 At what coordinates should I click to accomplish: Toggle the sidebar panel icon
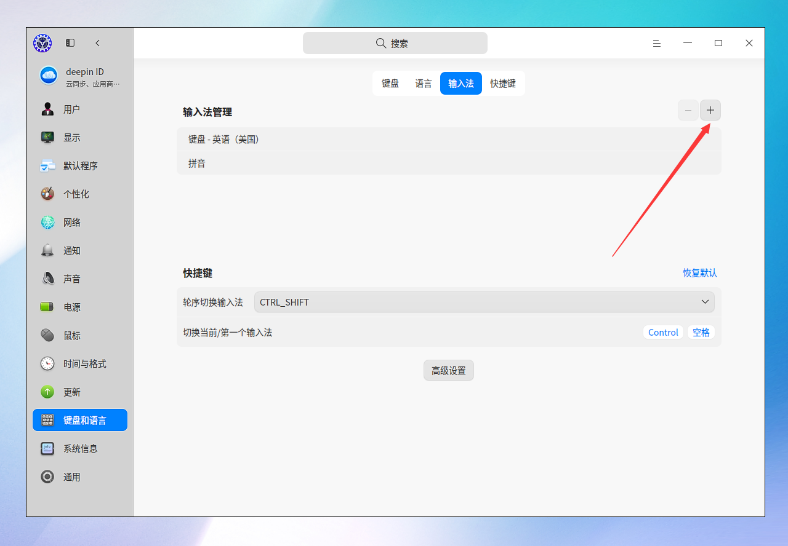tap(70, 43)
